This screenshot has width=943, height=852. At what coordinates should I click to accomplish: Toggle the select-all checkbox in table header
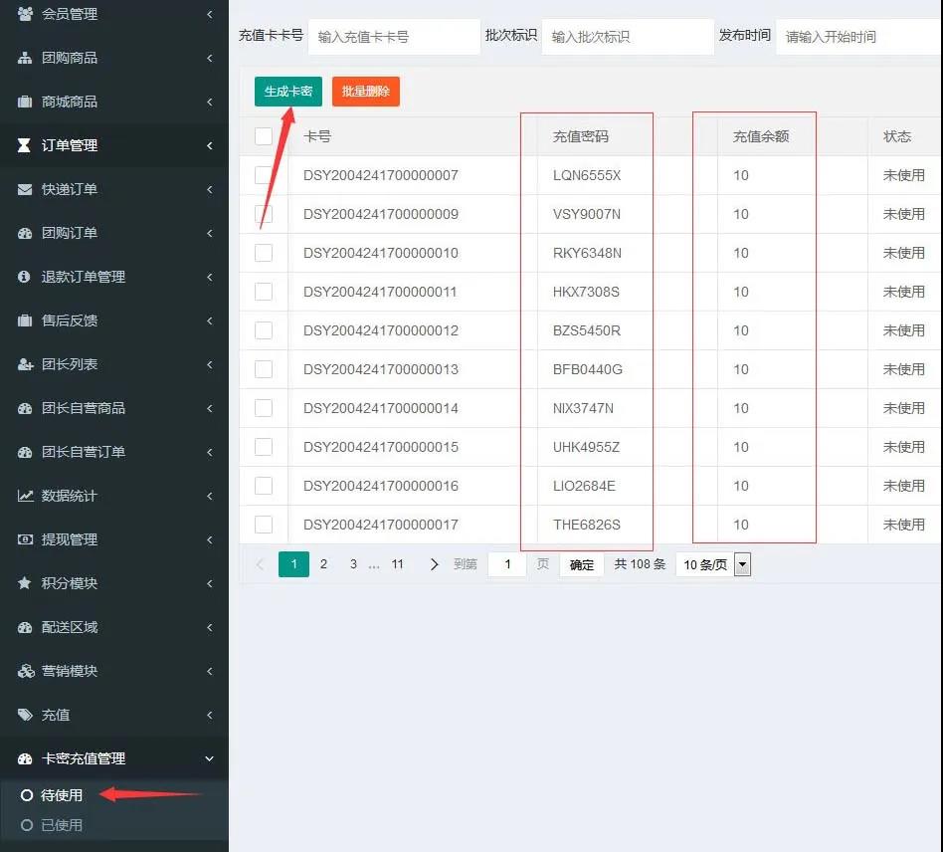click(x=264, y=136)
